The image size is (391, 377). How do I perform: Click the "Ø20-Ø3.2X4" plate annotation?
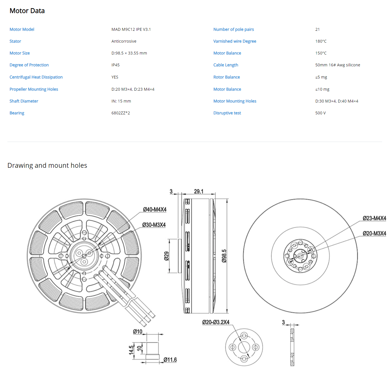tap(216, 322)
